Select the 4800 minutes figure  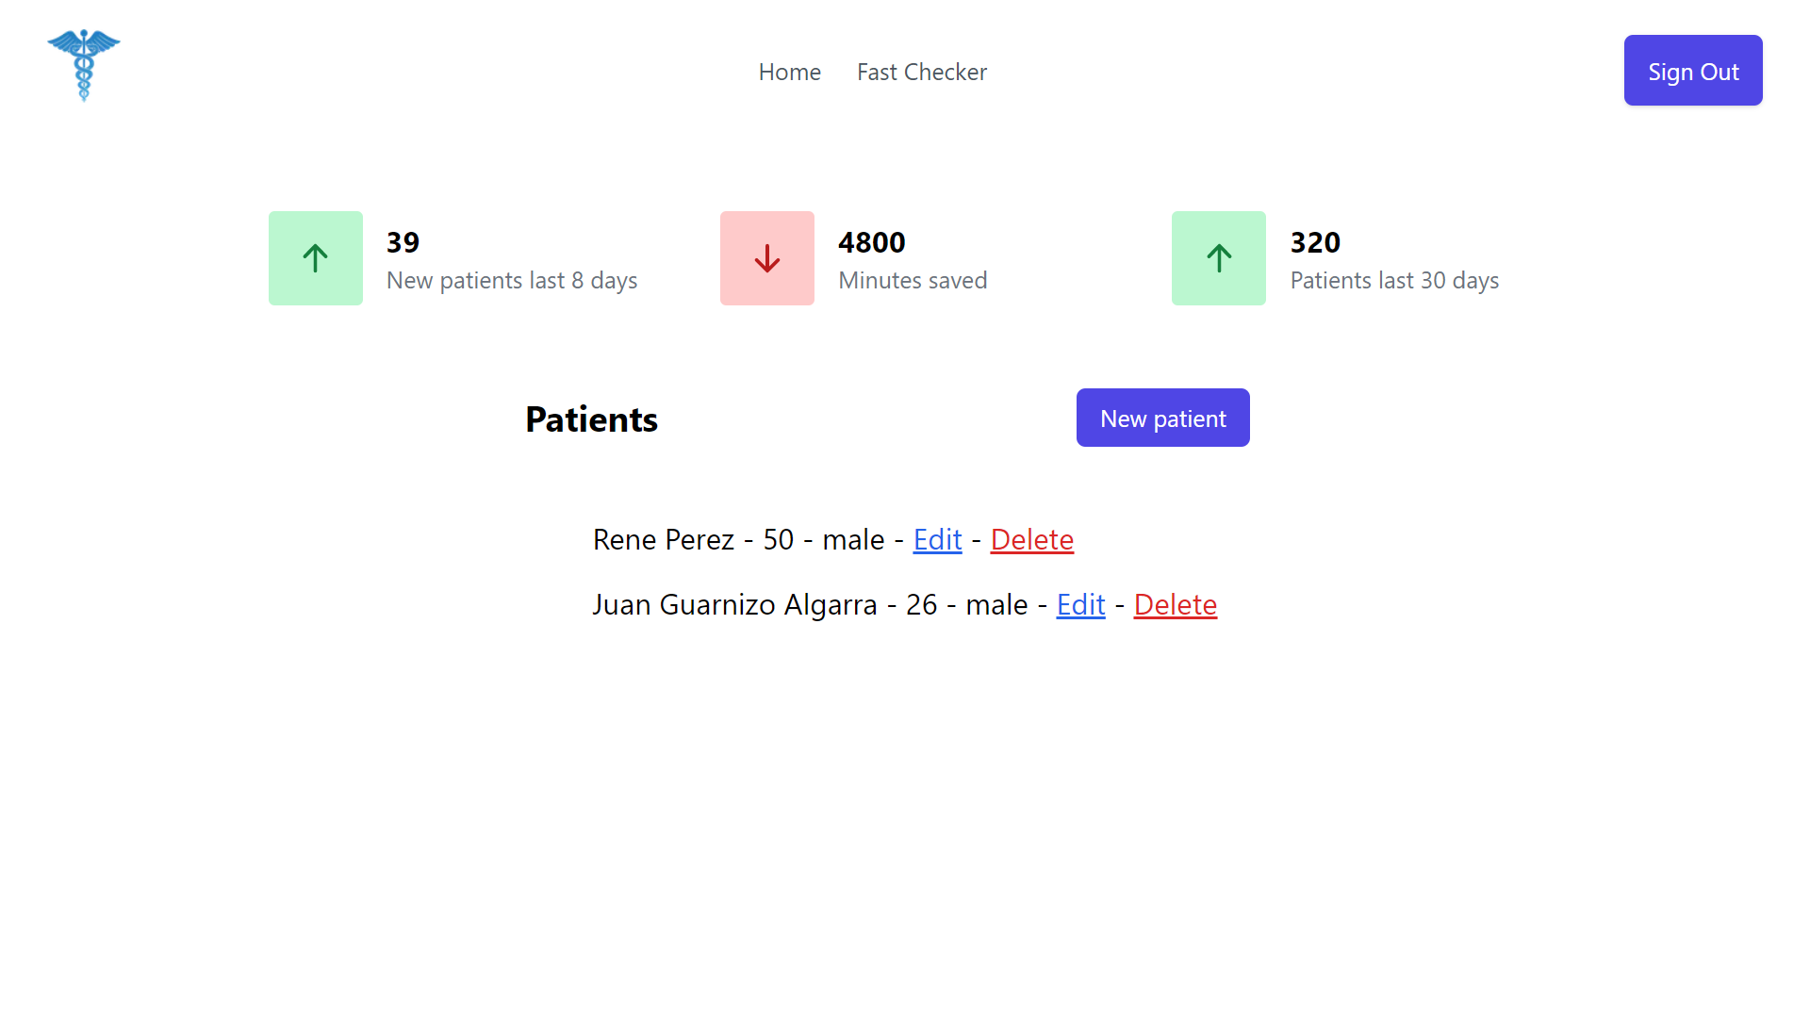(872, 242)
